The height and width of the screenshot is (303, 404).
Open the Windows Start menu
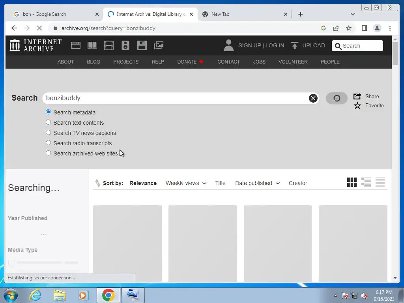(x=10, y=295)
